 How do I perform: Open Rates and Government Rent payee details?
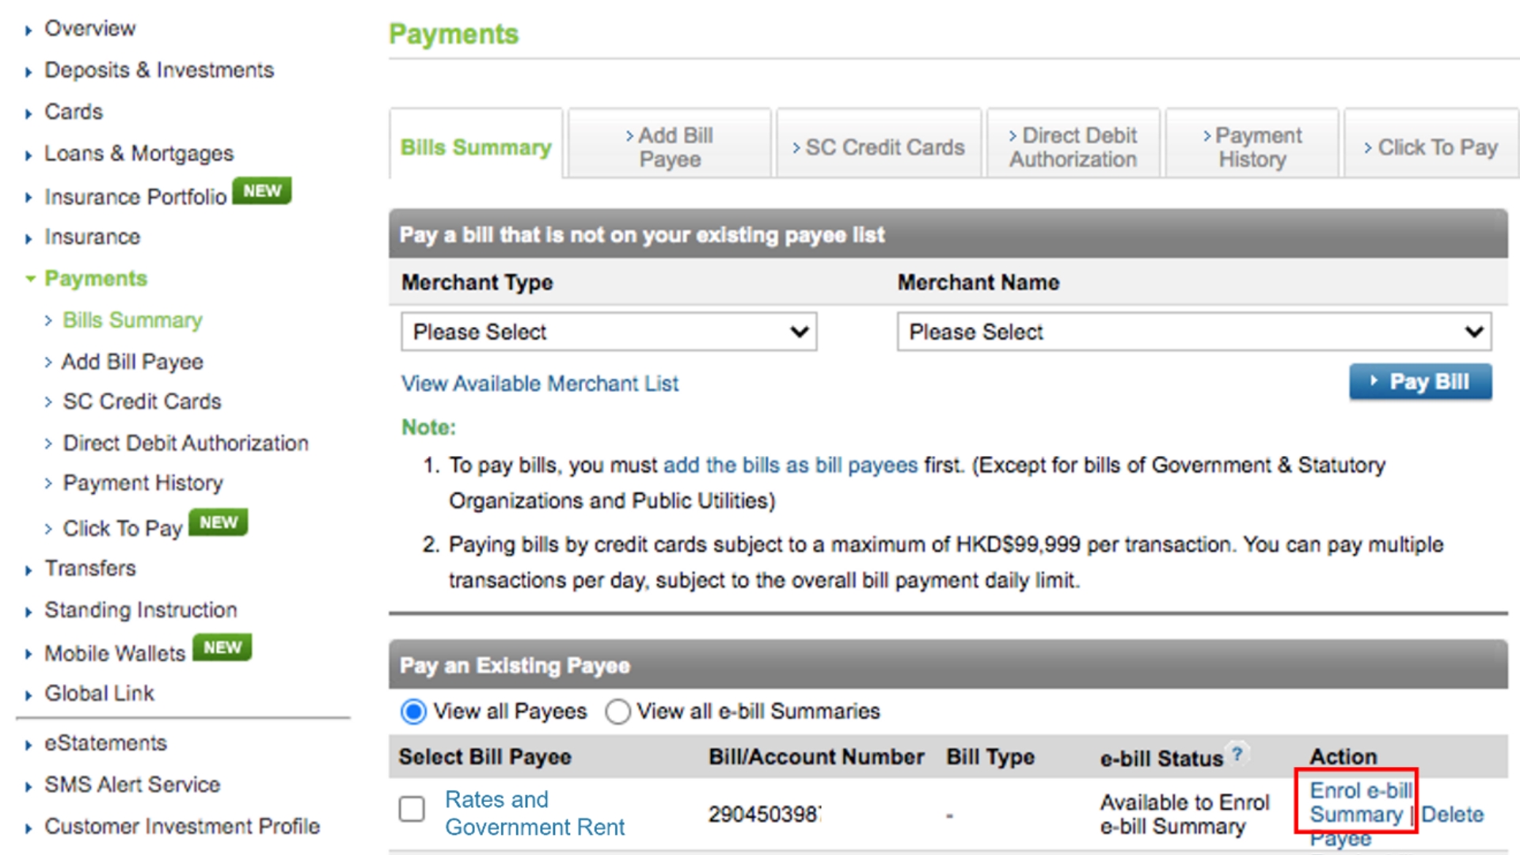point(535,812)
